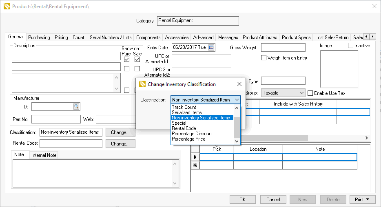The height and width of the screenshot is (207, 381).
Task: Click the Manufacturer ID lookup icon
Action: 76,106
